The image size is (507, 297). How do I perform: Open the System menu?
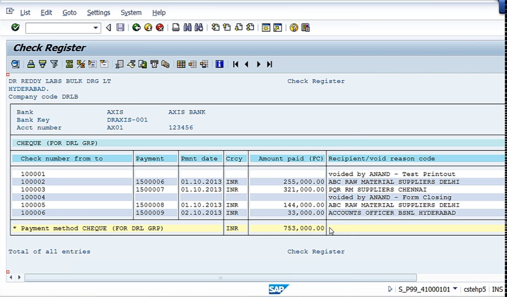click(x=131, y=13)
